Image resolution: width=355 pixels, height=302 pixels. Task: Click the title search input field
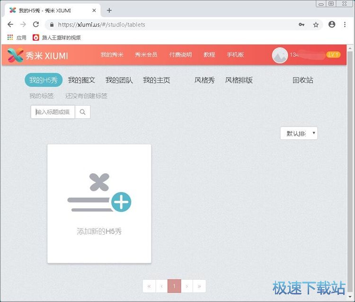[53, 112]
